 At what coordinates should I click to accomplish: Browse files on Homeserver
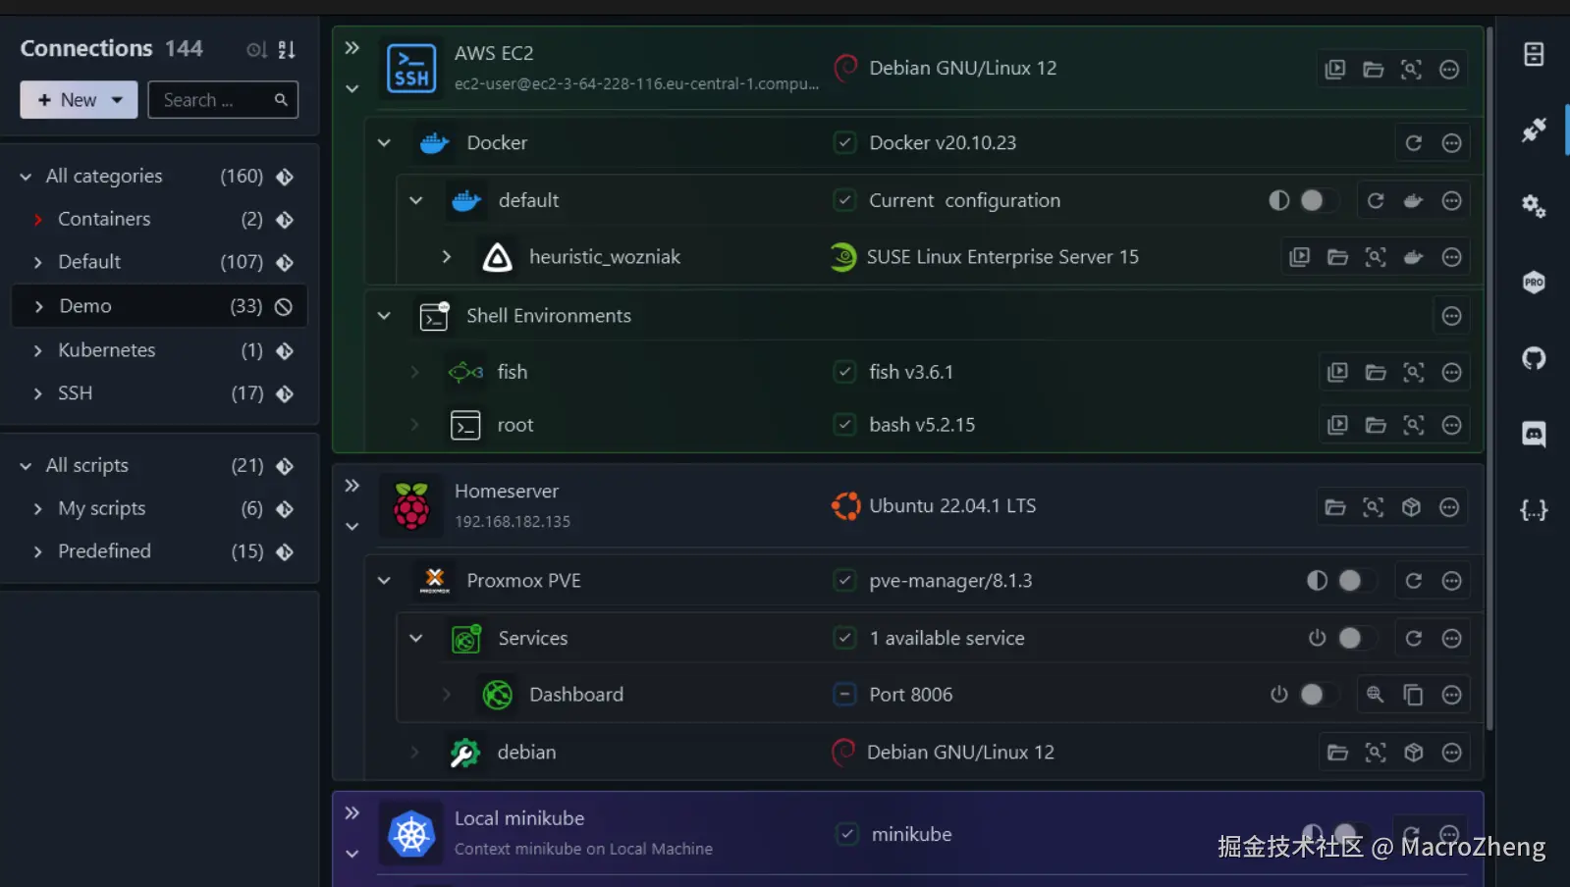1335,507
